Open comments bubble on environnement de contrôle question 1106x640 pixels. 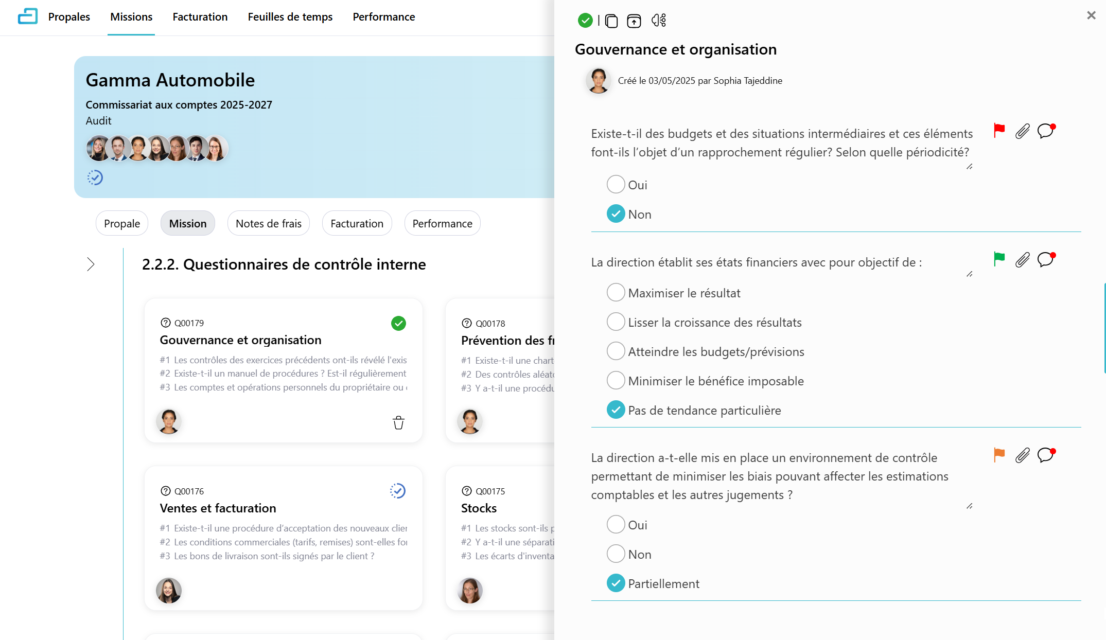[x=1046, y=455]
